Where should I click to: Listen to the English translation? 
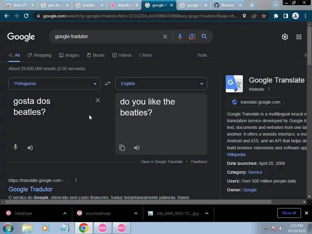[137, 148]
